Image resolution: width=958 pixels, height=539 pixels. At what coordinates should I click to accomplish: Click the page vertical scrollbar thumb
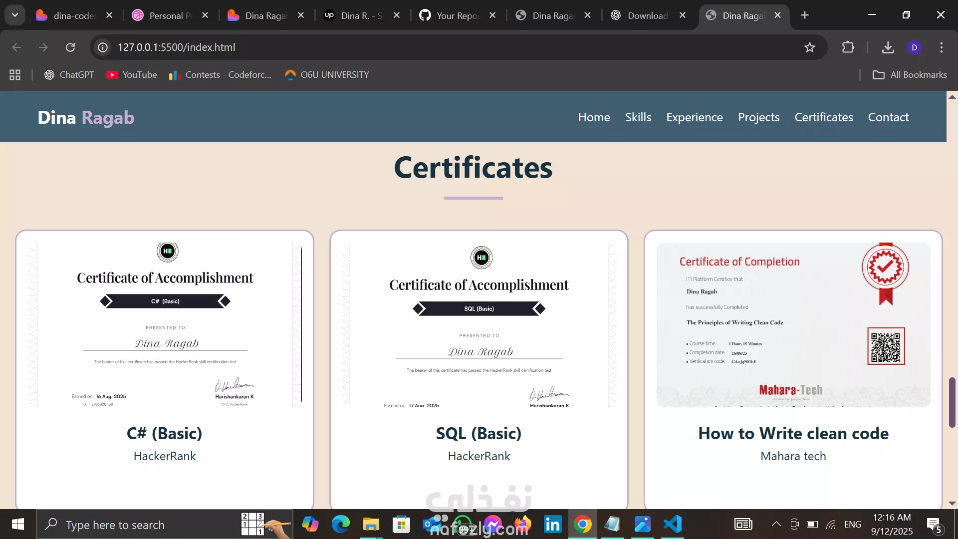point(952,402)
